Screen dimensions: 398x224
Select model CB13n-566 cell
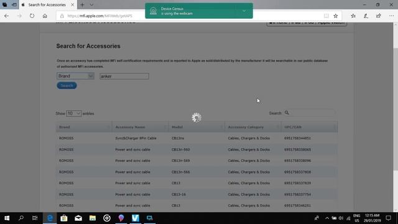[181, 172]
